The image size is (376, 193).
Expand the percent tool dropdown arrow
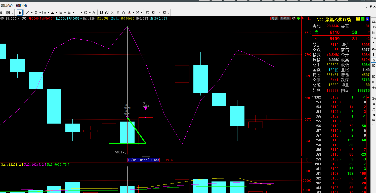coord(40,13)
